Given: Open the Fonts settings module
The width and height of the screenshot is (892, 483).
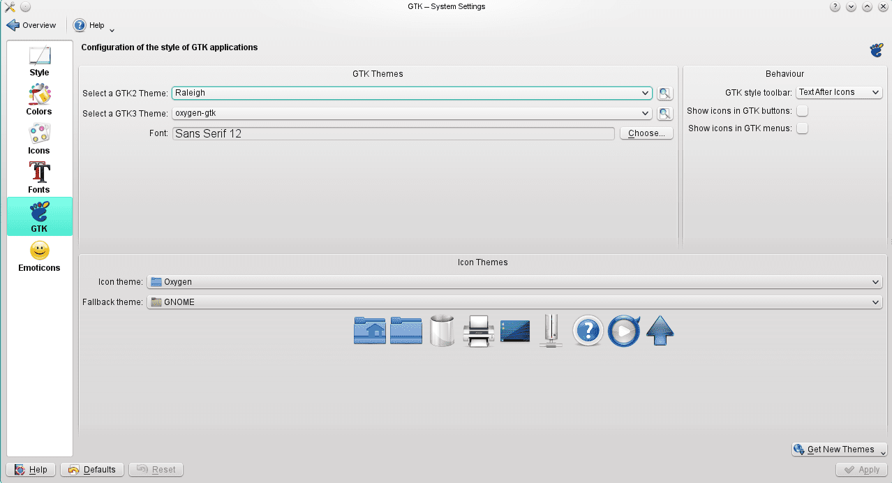Looking at the screenshot, I should [39, 178].
